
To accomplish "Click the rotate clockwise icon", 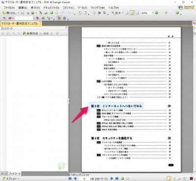I will 85,13.
